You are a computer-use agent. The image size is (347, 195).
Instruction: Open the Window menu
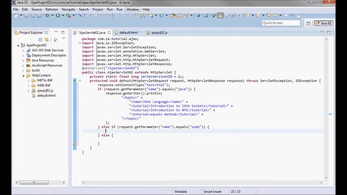coord(132,9)
